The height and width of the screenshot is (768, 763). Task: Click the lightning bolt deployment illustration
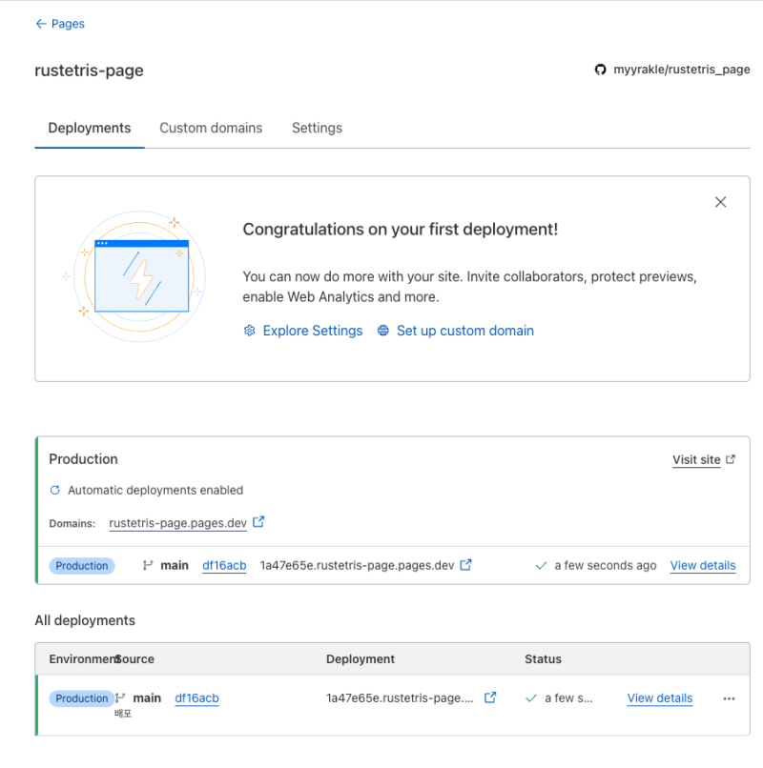[x=141, y=276]
